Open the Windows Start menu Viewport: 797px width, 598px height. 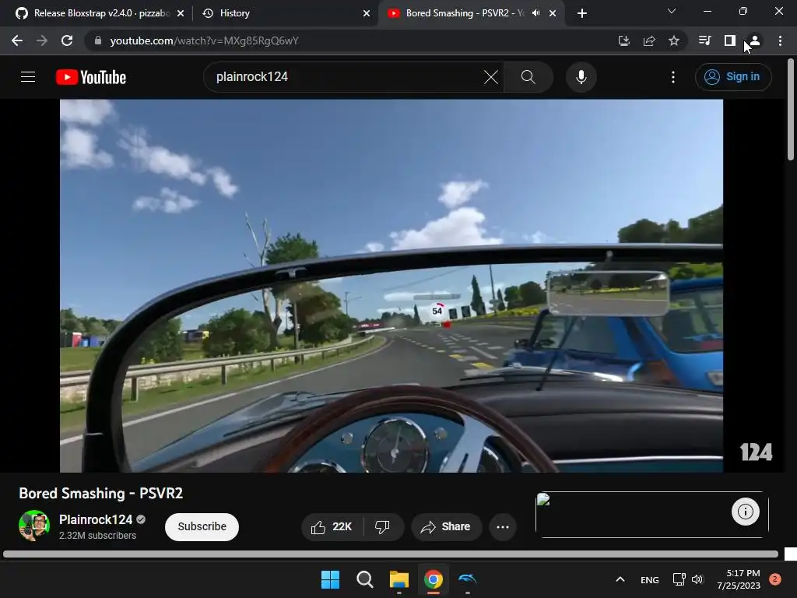330,579
